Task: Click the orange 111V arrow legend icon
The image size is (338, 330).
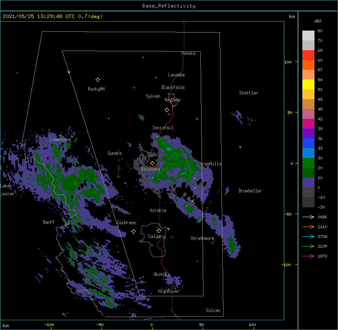Action: (x=308, y=227)
